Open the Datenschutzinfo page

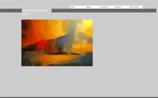tap(134, 7)
